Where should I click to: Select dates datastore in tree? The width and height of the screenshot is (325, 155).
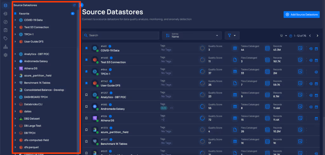(28, 112)
